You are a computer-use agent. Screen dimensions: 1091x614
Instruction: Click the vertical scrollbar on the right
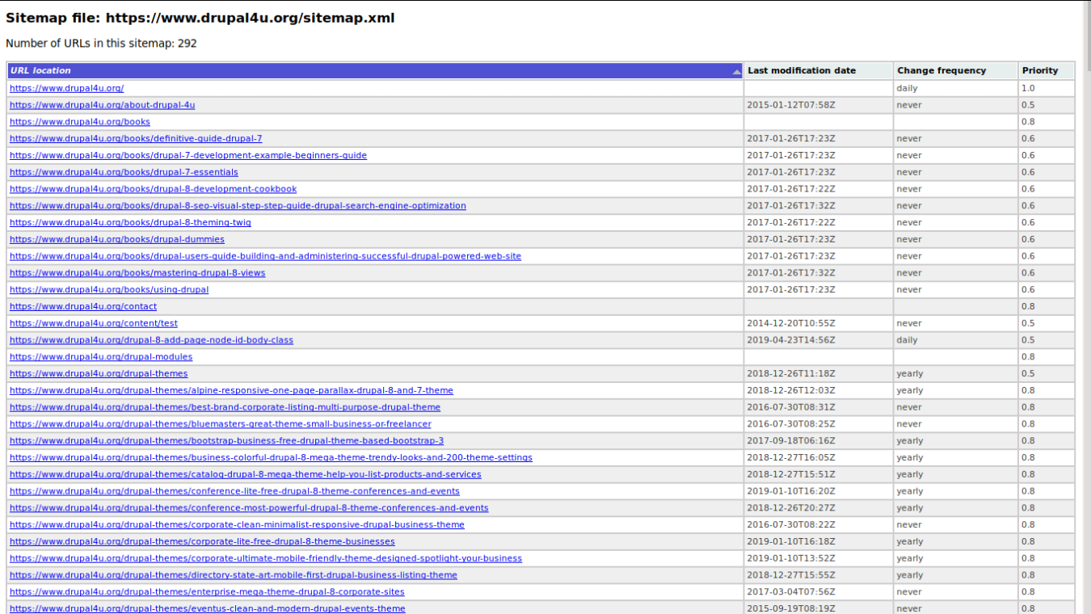(1086, 323)
